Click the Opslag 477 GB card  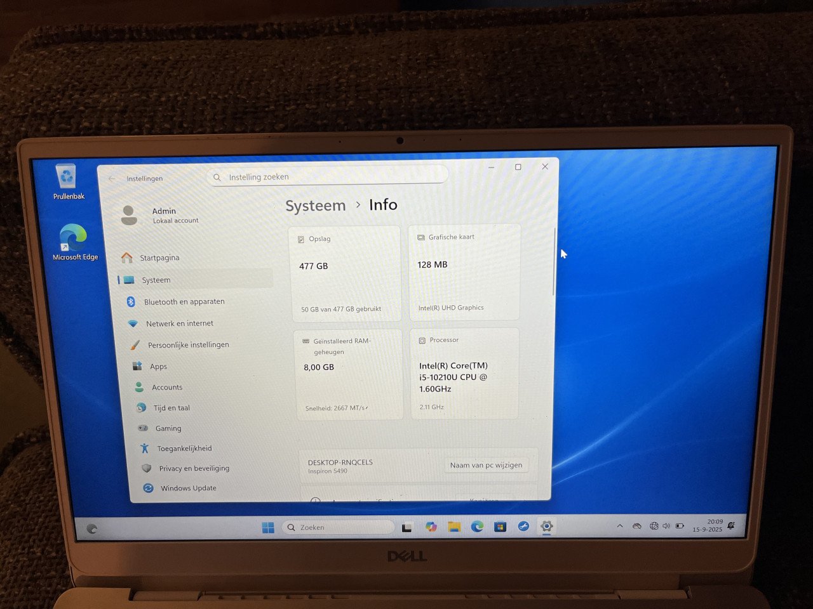coord(346,273)
